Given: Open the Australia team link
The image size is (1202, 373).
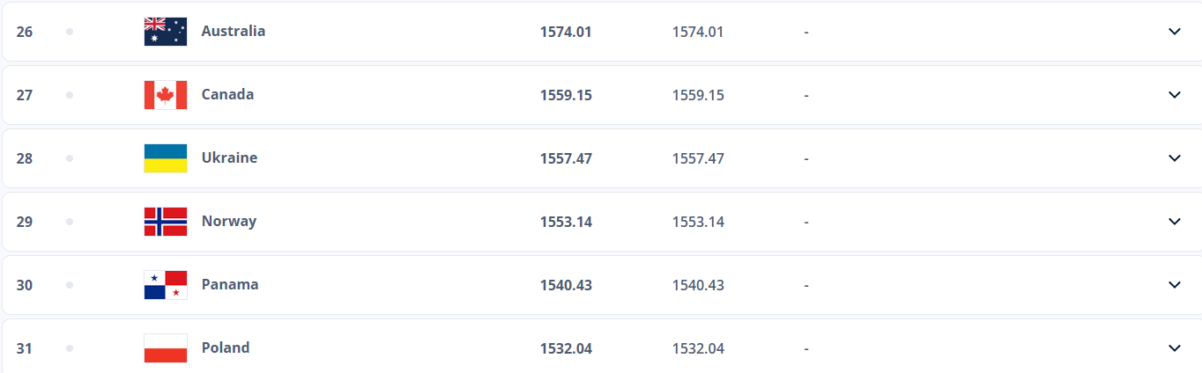Looking at the screenshot, I should 233,31.
